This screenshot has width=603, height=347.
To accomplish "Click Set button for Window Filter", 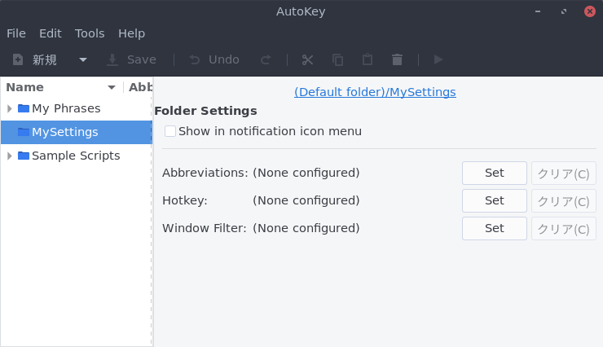I will point(494,228).
